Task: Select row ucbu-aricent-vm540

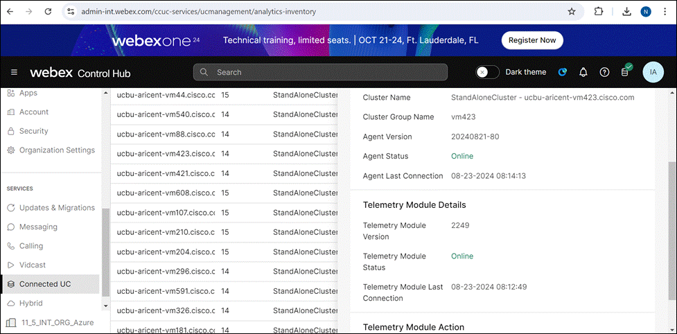Action: 225,115
